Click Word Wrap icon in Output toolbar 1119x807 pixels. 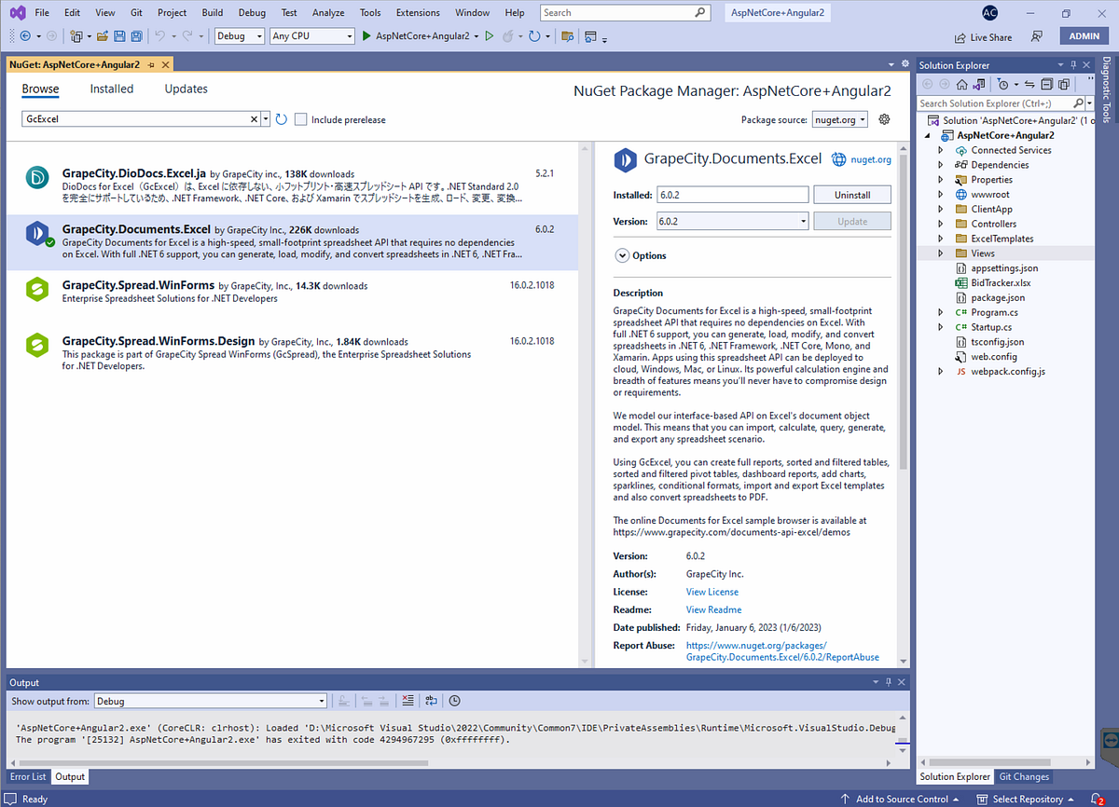click(x=431, y=700)
